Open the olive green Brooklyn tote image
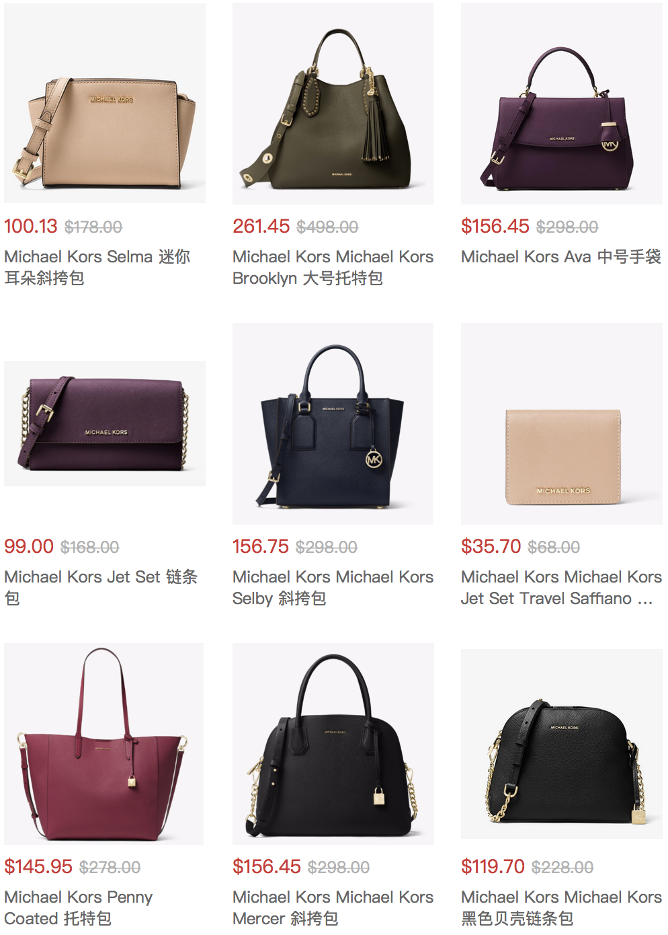This screenshot has height=935, width=668. (333, 104)
